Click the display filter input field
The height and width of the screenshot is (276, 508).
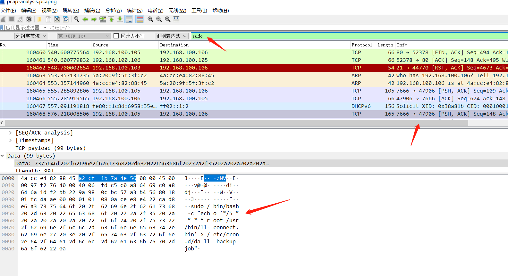(257, 28)
